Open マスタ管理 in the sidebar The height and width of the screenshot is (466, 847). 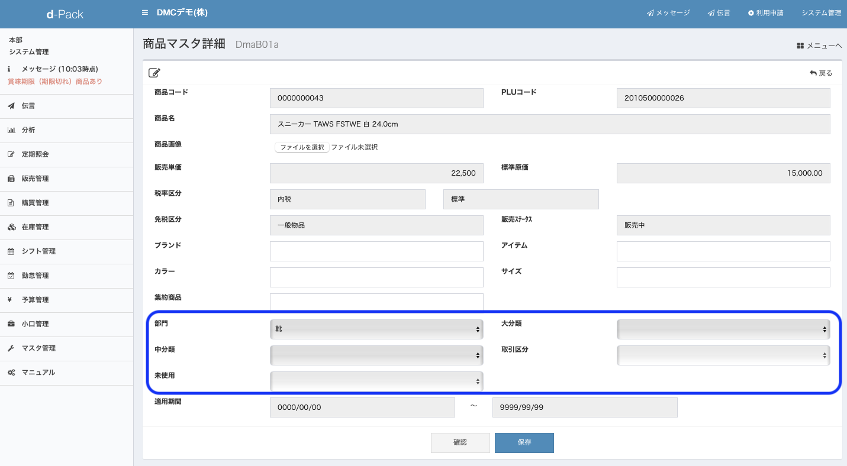coord(38,348)
